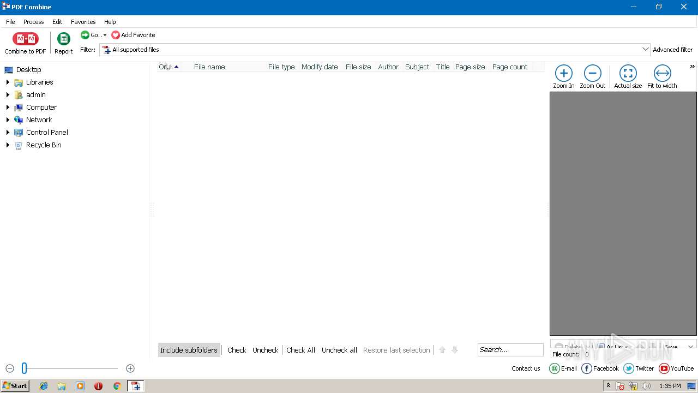The image size is (698, 393).
Task: Expand the admin folder node
Action: pos(8,95)
